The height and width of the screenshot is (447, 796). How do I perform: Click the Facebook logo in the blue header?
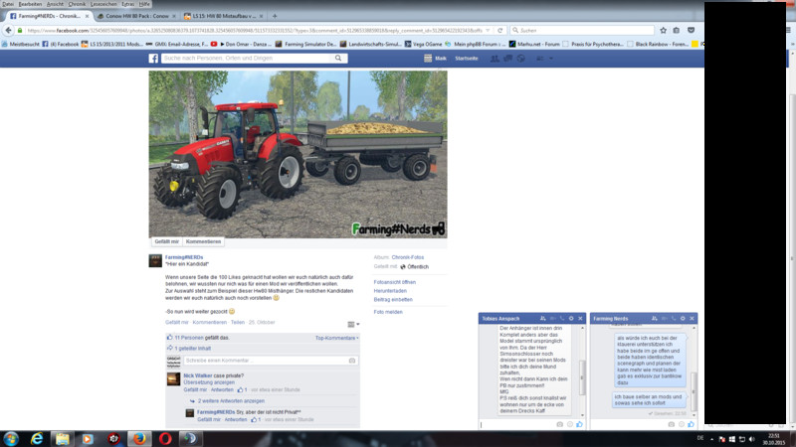pos(153,59)
